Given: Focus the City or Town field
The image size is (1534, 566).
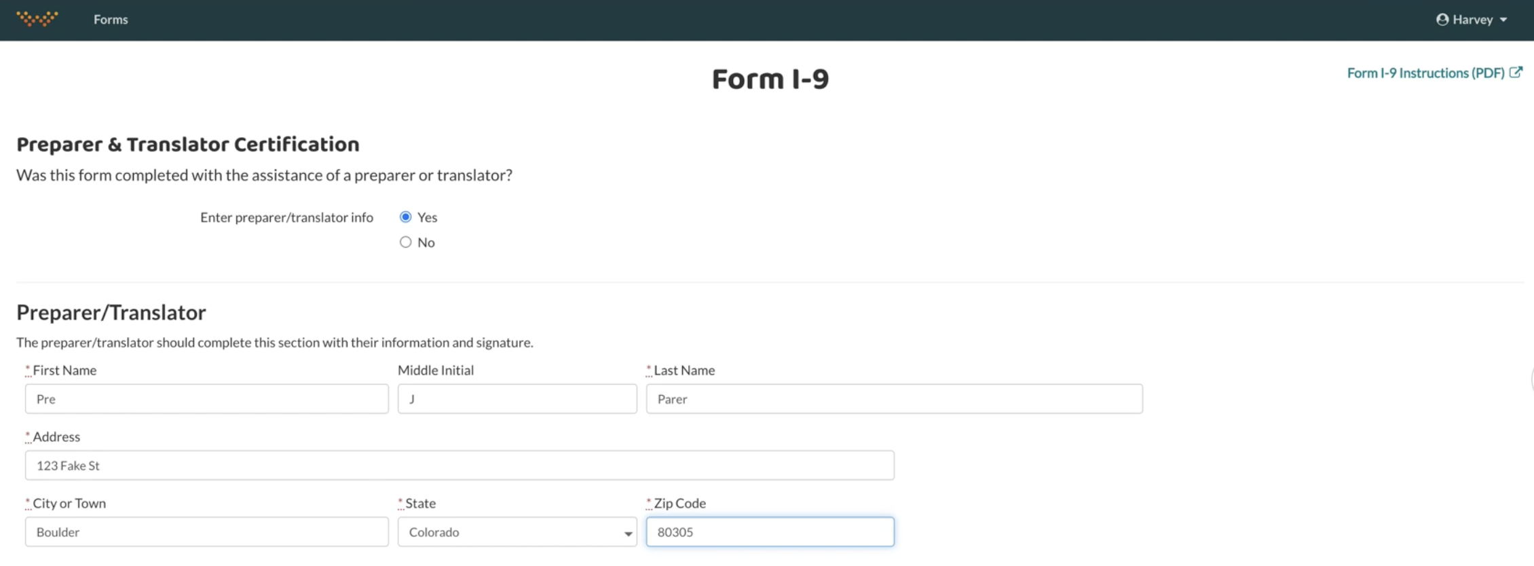Looking at the screenshot, I should 206,532.
